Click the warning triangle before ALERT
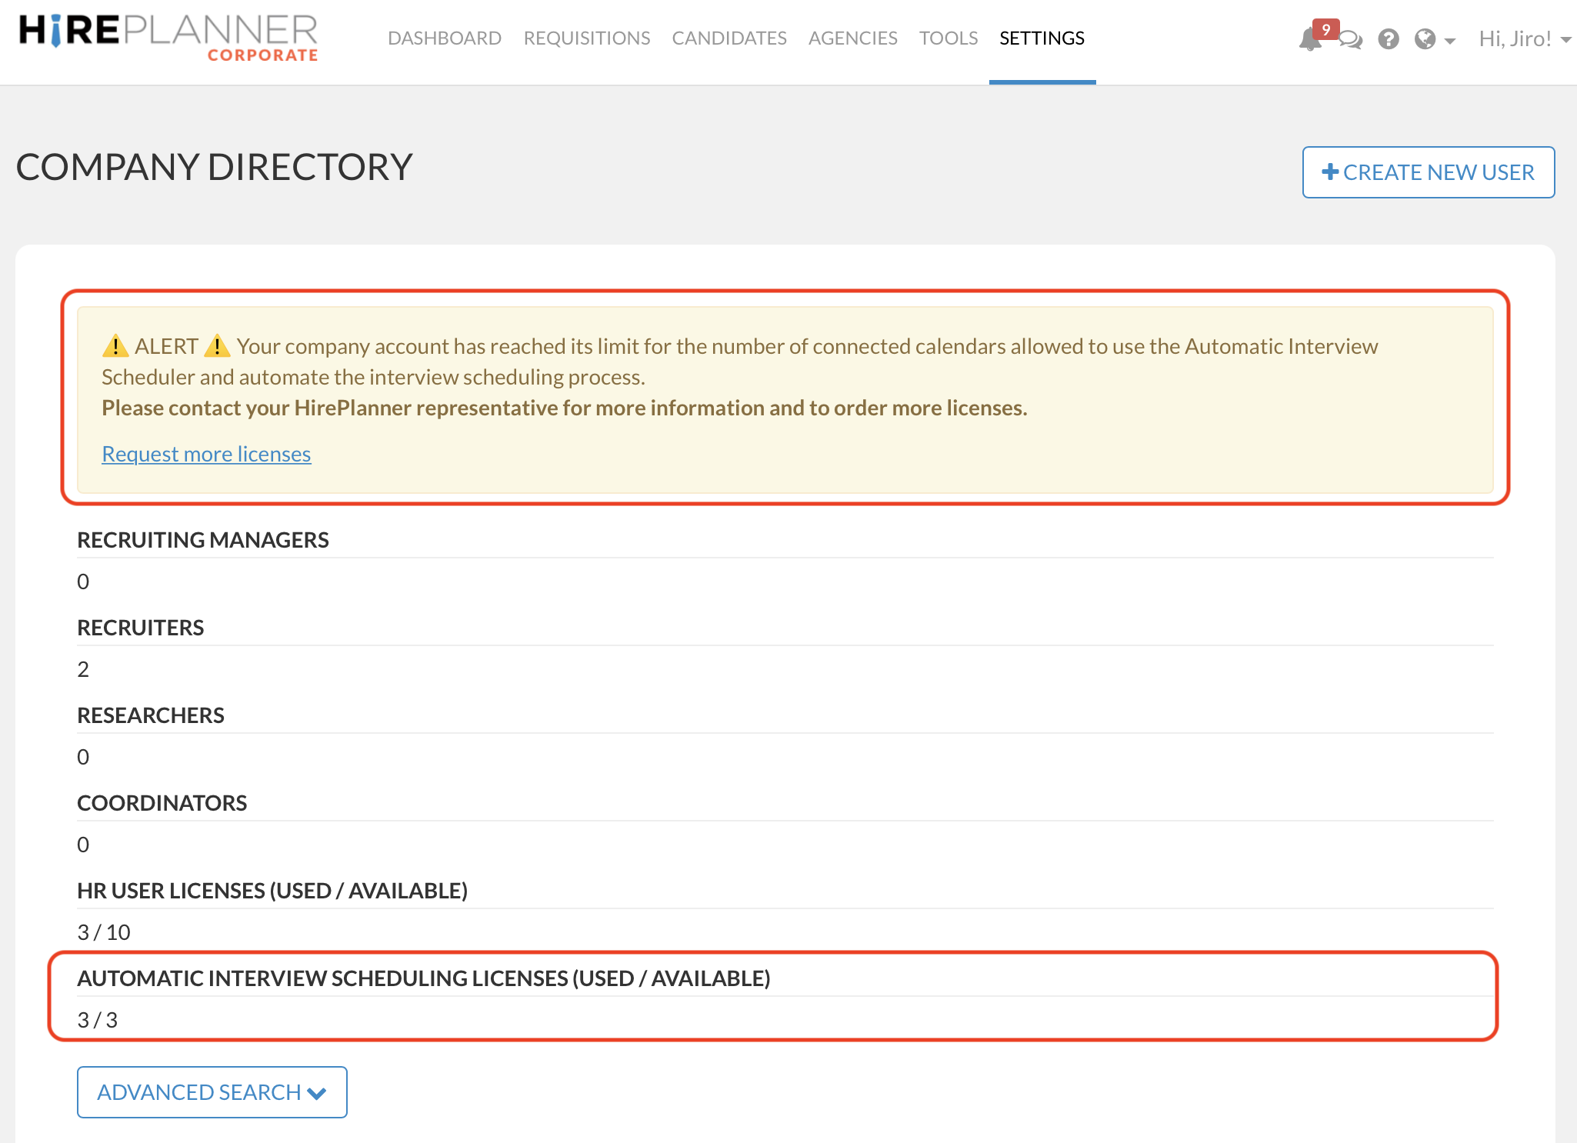The width and height of the screenshot is (1577, 1143). 115,346
